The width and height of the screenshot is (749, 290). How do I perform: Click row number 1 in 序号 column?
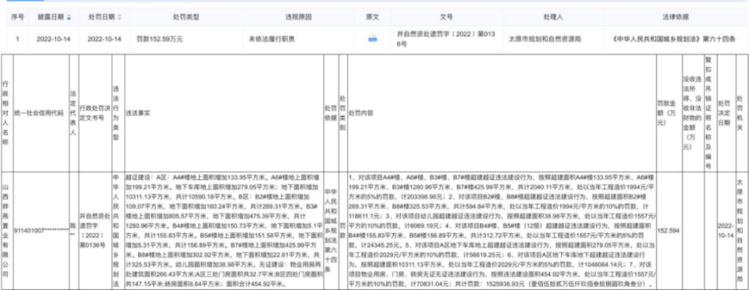click(18, 39)
